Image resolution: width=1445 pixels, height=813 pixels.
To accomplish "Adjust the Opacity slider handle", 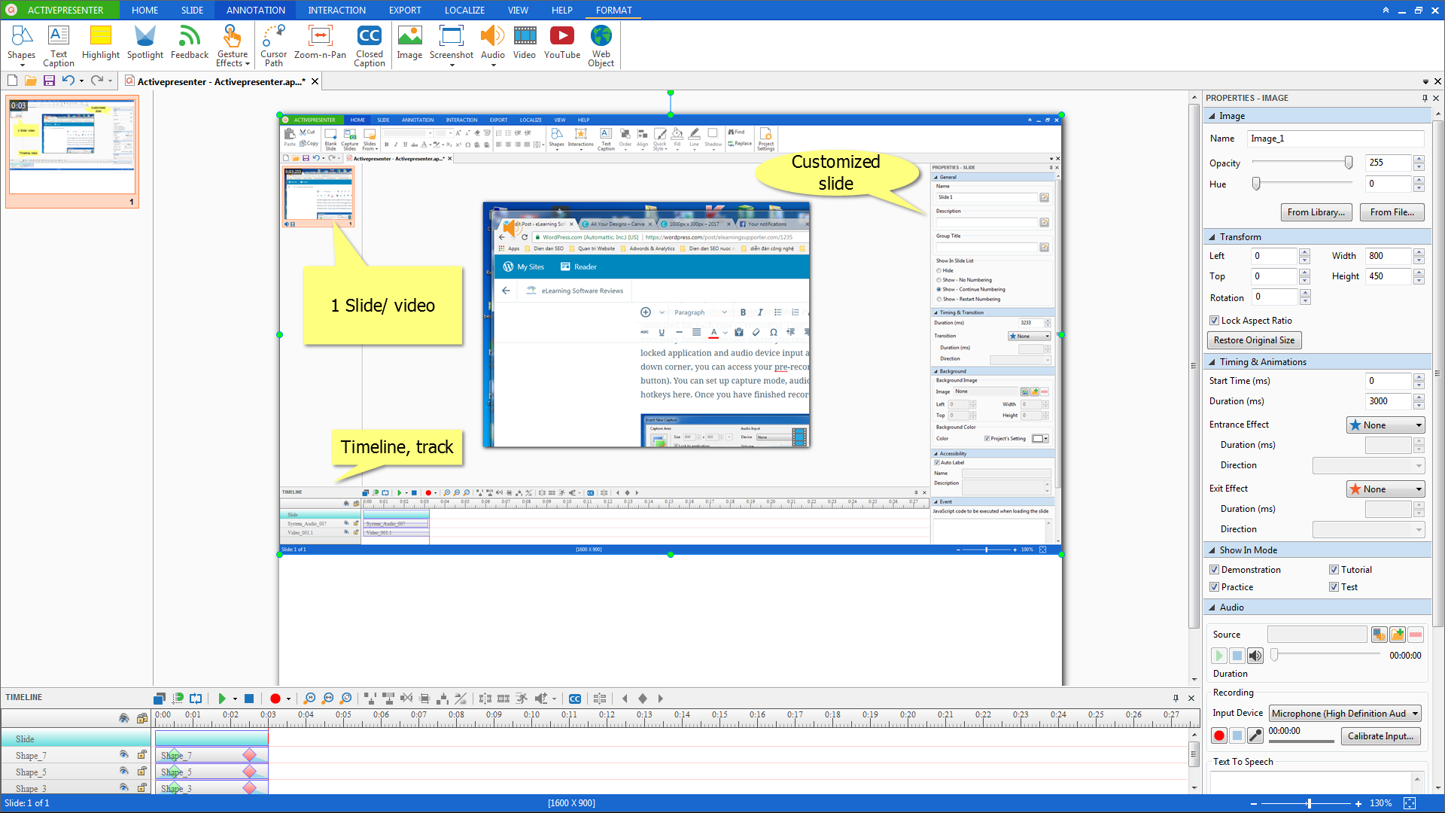I will click(1349, 163).
